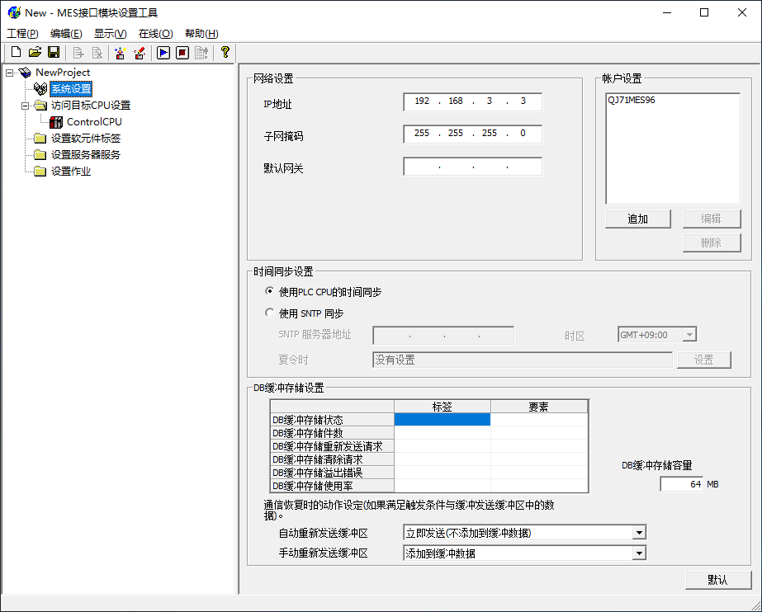This screenshot has height=612, width=762.
Task: Open the 工程(P) menu
Action: coord(23,34)
